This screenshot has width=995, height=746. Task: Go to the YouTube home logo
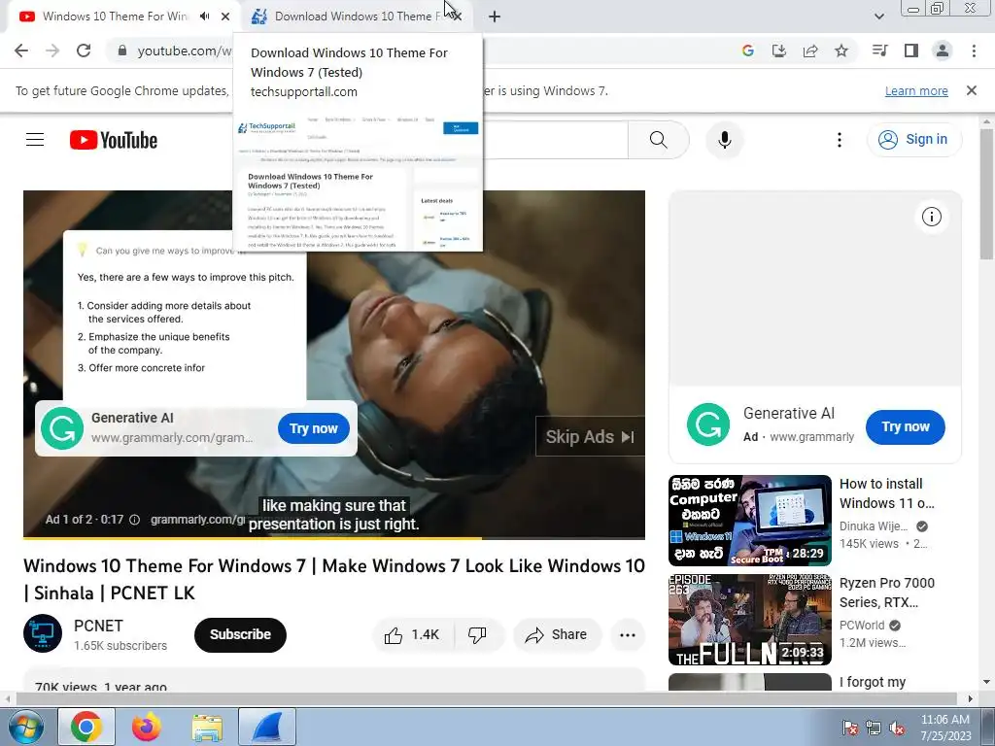pyautogui.click(x=114, y=140)
